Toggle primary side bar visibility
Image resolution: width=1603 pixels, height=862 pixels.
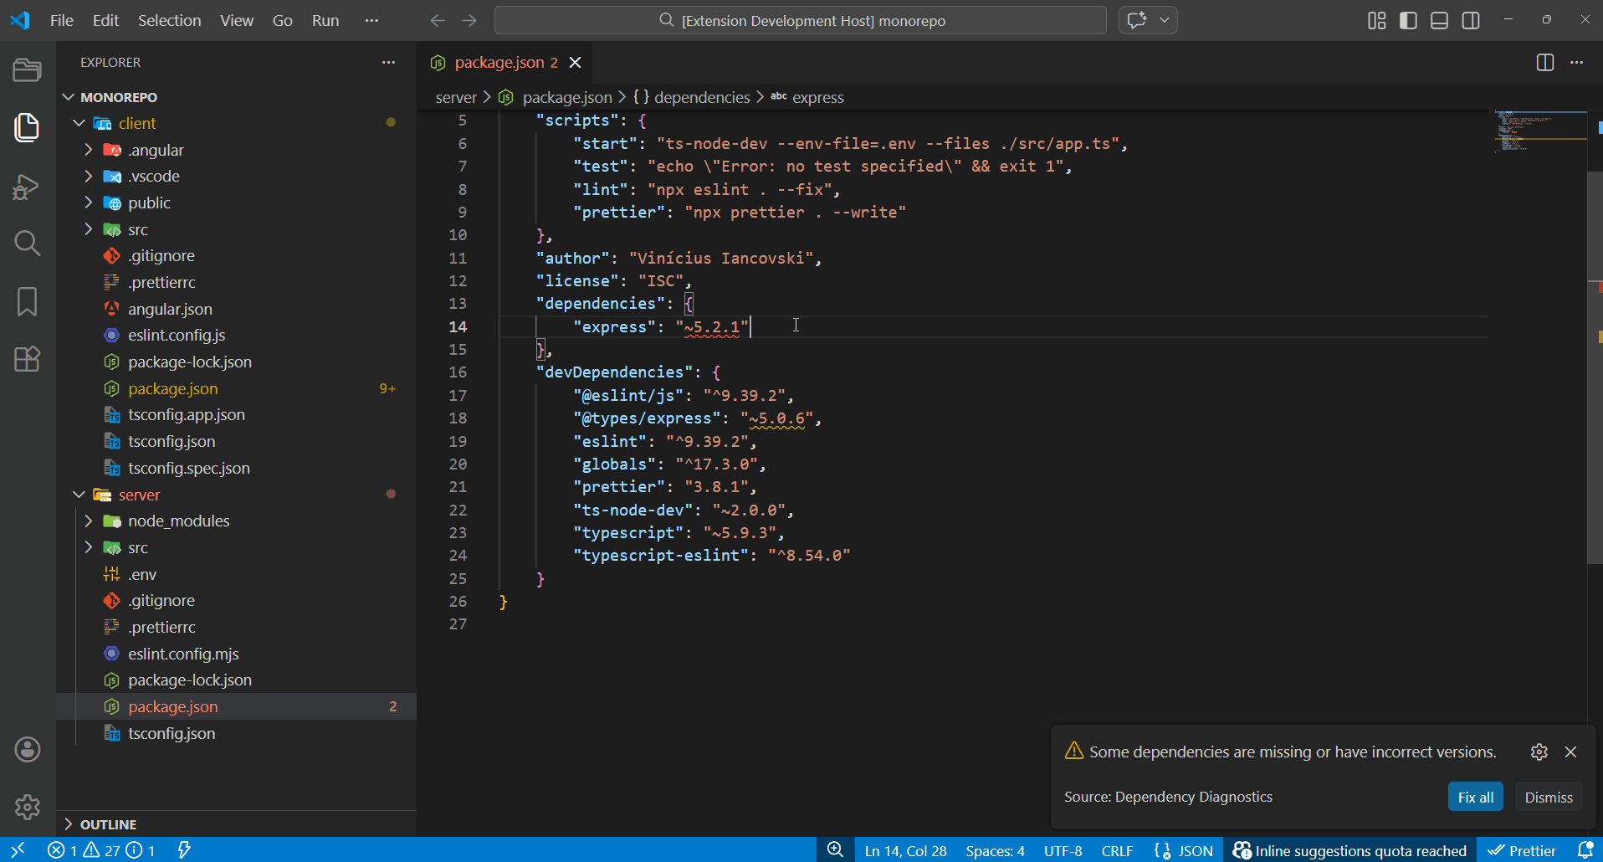click(1409, 20)
